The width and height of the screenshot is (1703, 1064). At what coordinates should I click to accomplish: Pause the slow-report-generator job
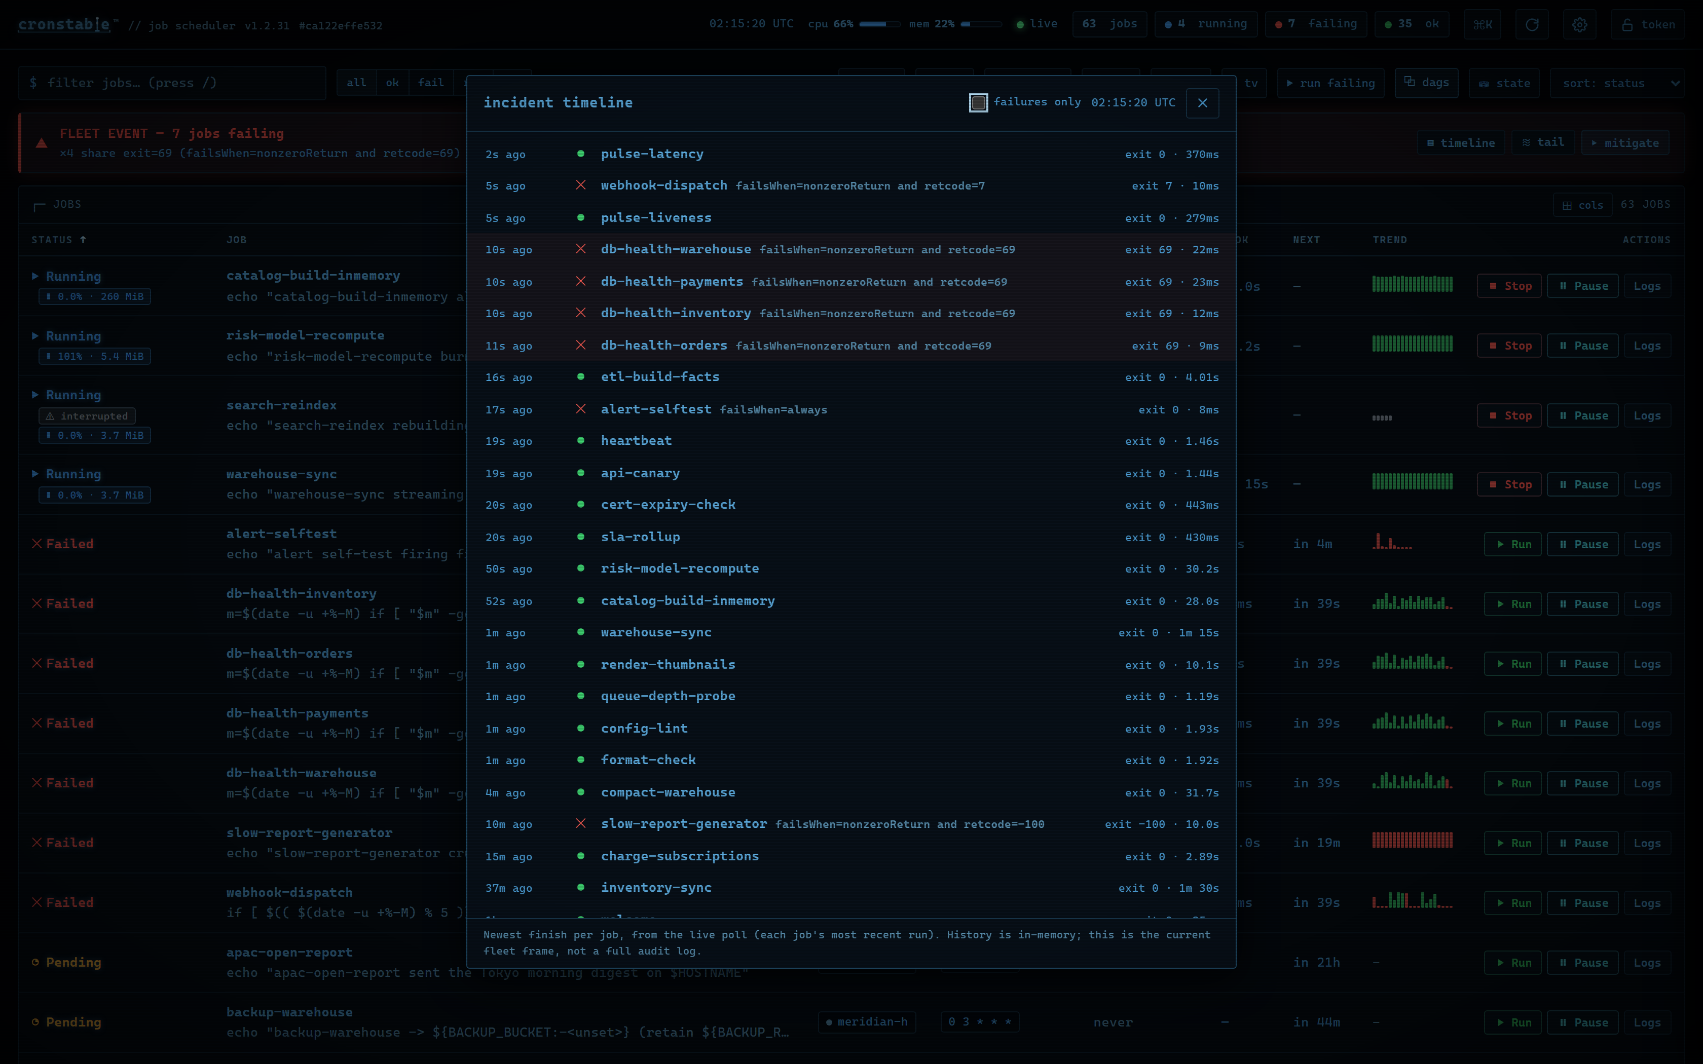tap(1583, 844)
